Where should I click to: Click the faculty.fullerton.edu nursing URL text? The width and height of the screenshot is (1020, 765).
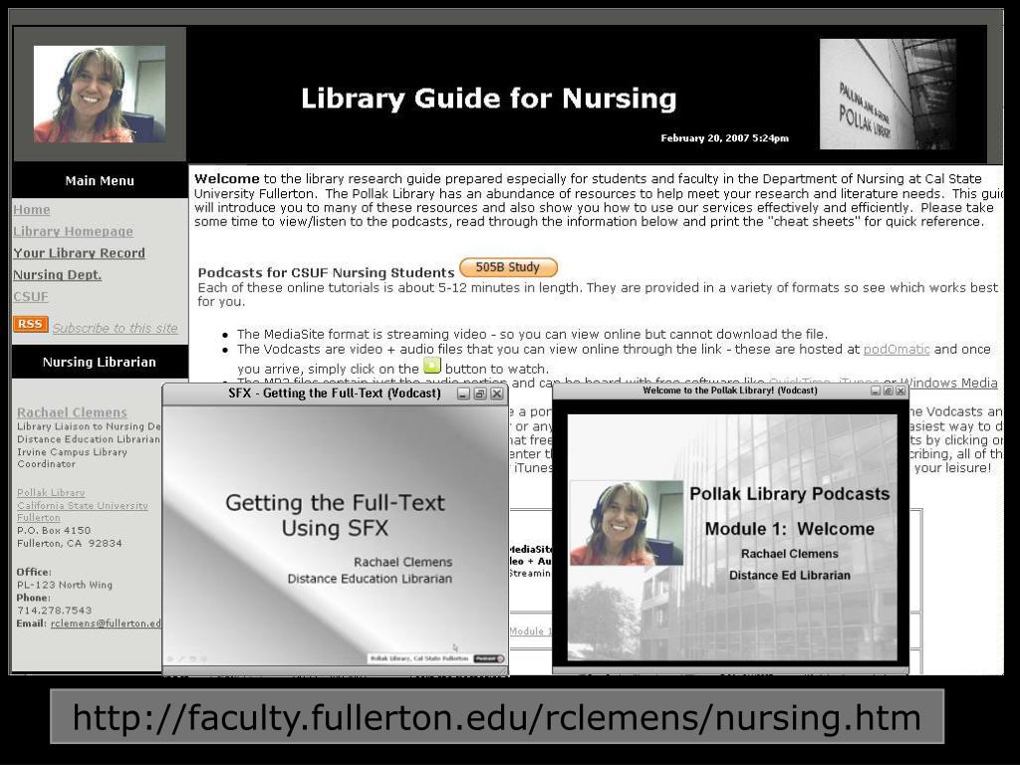click(x=497, y=717)
